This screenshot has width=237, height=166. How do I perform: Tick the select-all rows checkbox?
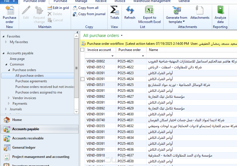[82, 50]
